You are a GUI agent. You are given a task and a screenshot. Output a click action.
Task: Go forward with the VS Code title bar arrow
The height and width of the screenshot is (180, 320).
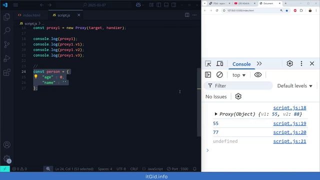(50, 5)
